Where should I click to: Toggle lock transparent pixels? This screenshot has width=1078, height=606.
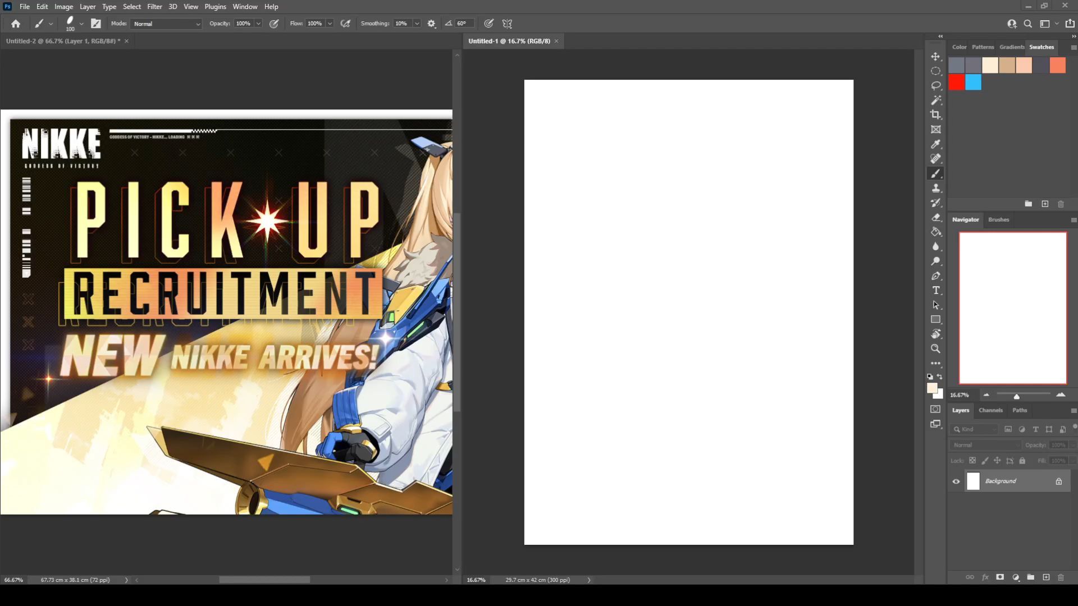pyautogui.click(x=972, y=461)
